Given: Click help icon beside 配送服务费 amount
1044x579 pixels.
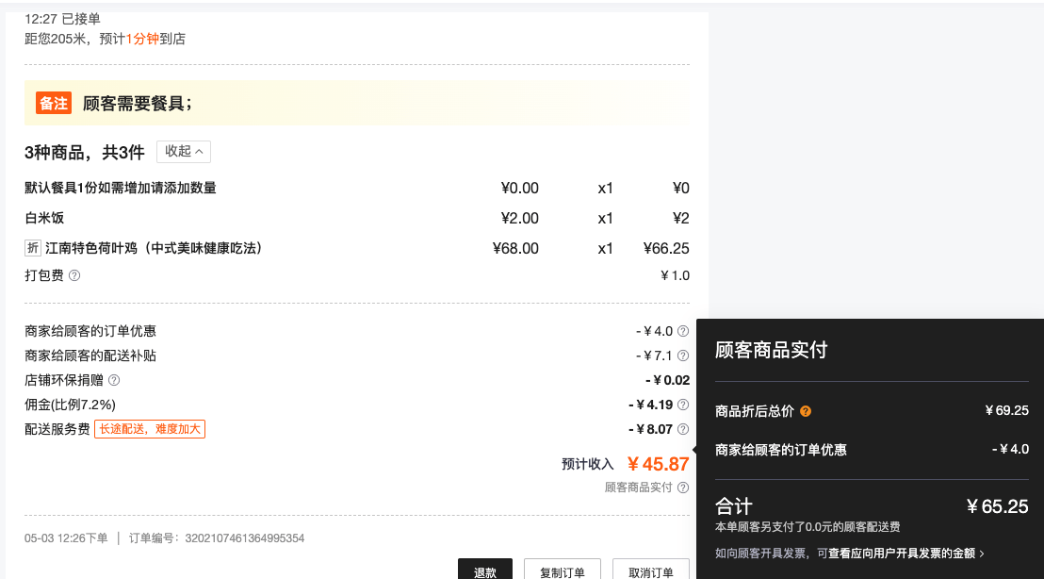Looking at the screenshot, I should click(682, 429).
